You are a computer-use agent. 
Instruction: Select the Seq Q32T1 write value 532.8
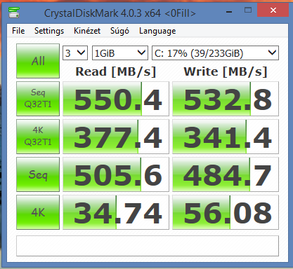pos(226,99)
